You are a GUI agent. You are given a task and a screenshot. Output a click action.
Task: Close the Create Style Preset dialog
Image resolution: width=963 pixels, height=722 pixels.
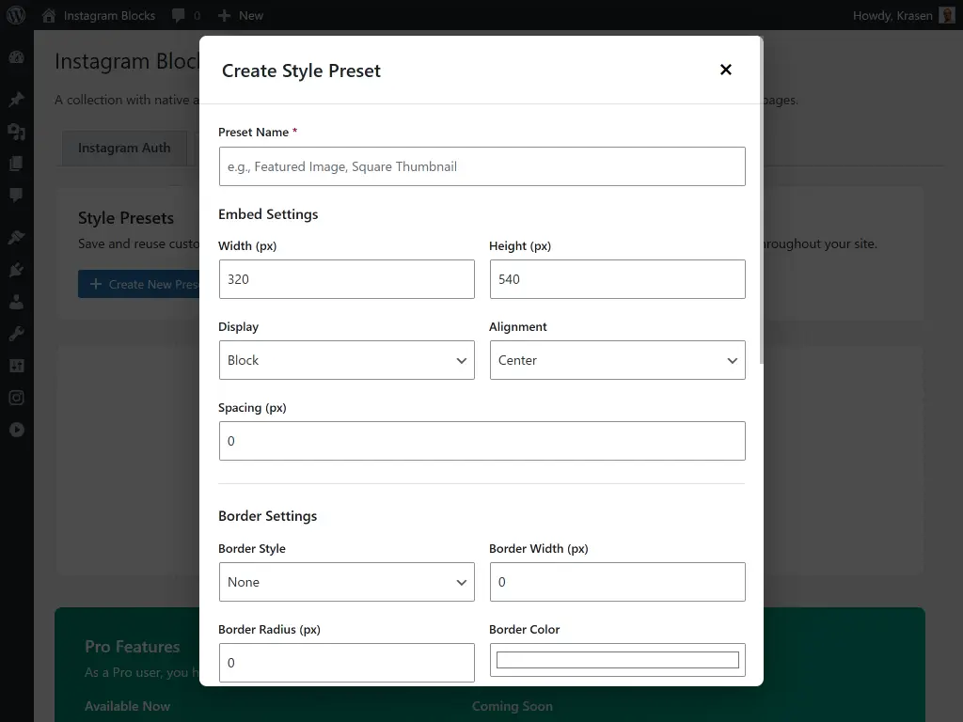pyautogui.click(x=725, y=70)
